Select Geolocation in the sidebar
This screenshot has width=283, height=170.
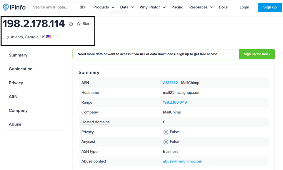(x=20, y=69)
